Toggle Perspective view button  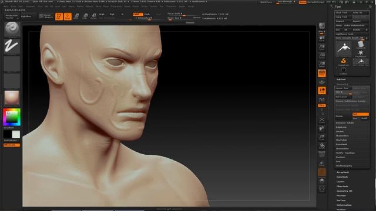322,73
